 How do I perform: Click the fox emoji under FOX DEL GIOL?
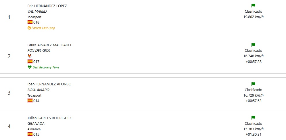point(29,56)
